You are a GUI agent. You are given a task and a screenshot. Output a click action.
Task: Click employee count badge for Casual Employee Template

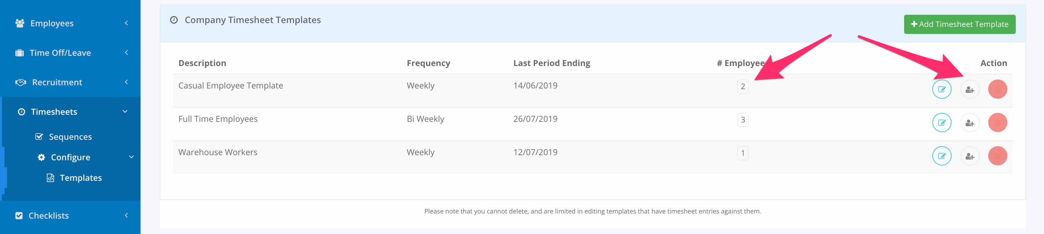(742, 87)
